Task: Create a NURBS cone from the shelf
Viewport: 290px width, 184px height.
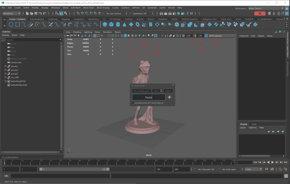Action: click(x=124, y=25)
